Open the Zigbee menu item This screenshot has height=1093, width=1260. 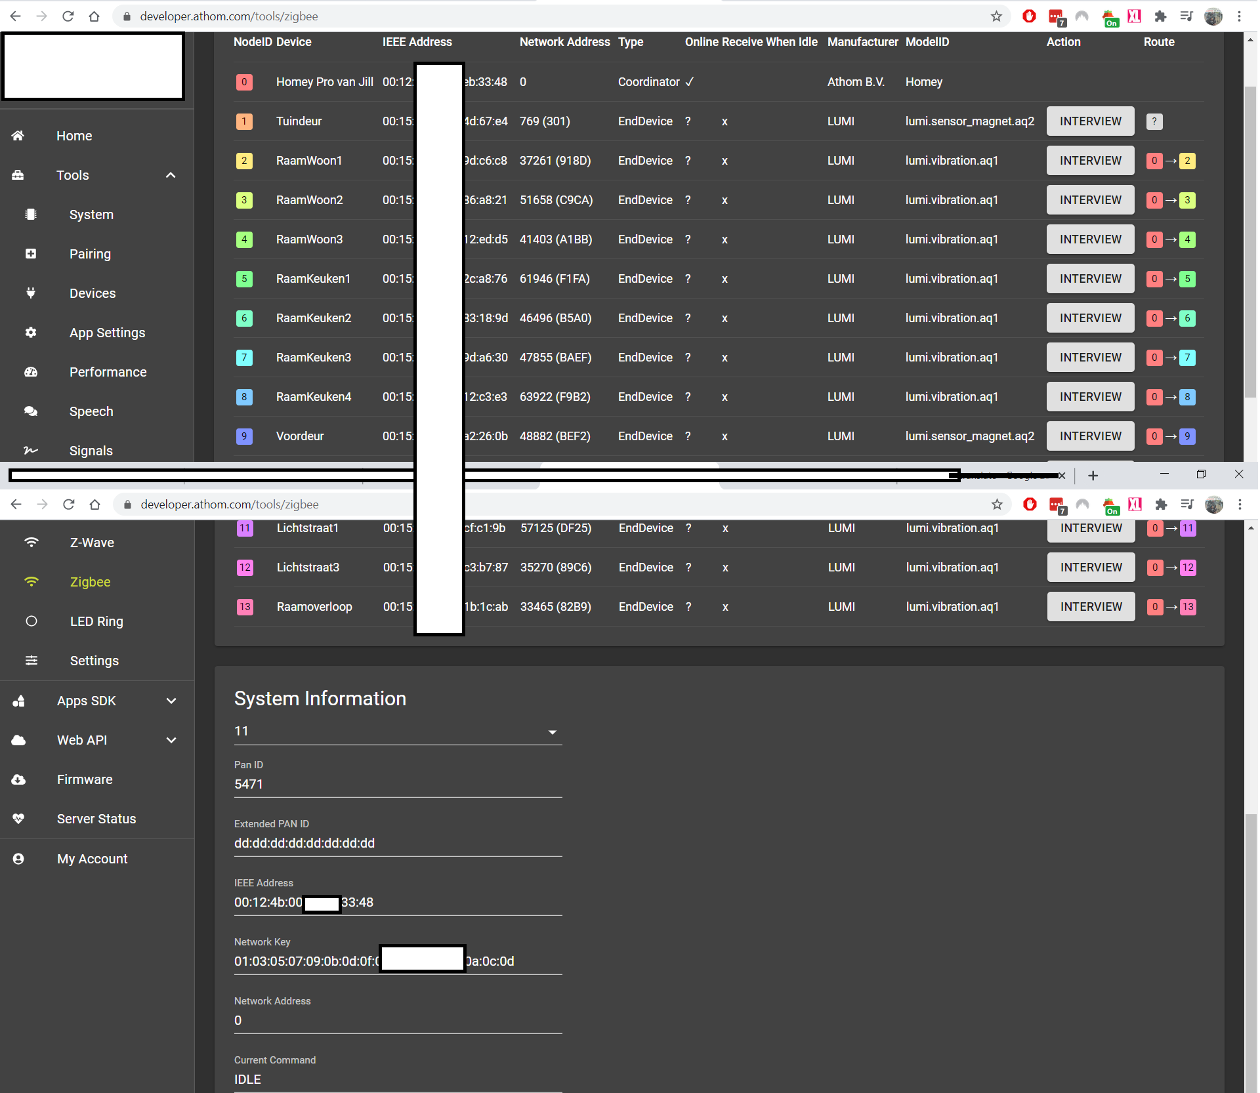pyautogui.click(x=90, y=582)
